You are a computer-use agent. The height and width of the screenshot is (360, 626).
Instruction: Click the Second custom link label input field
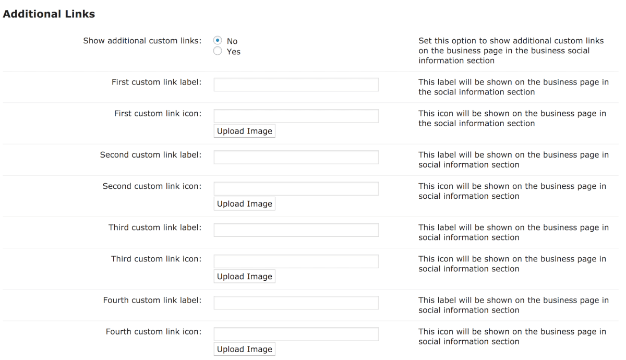pos(296,157)
